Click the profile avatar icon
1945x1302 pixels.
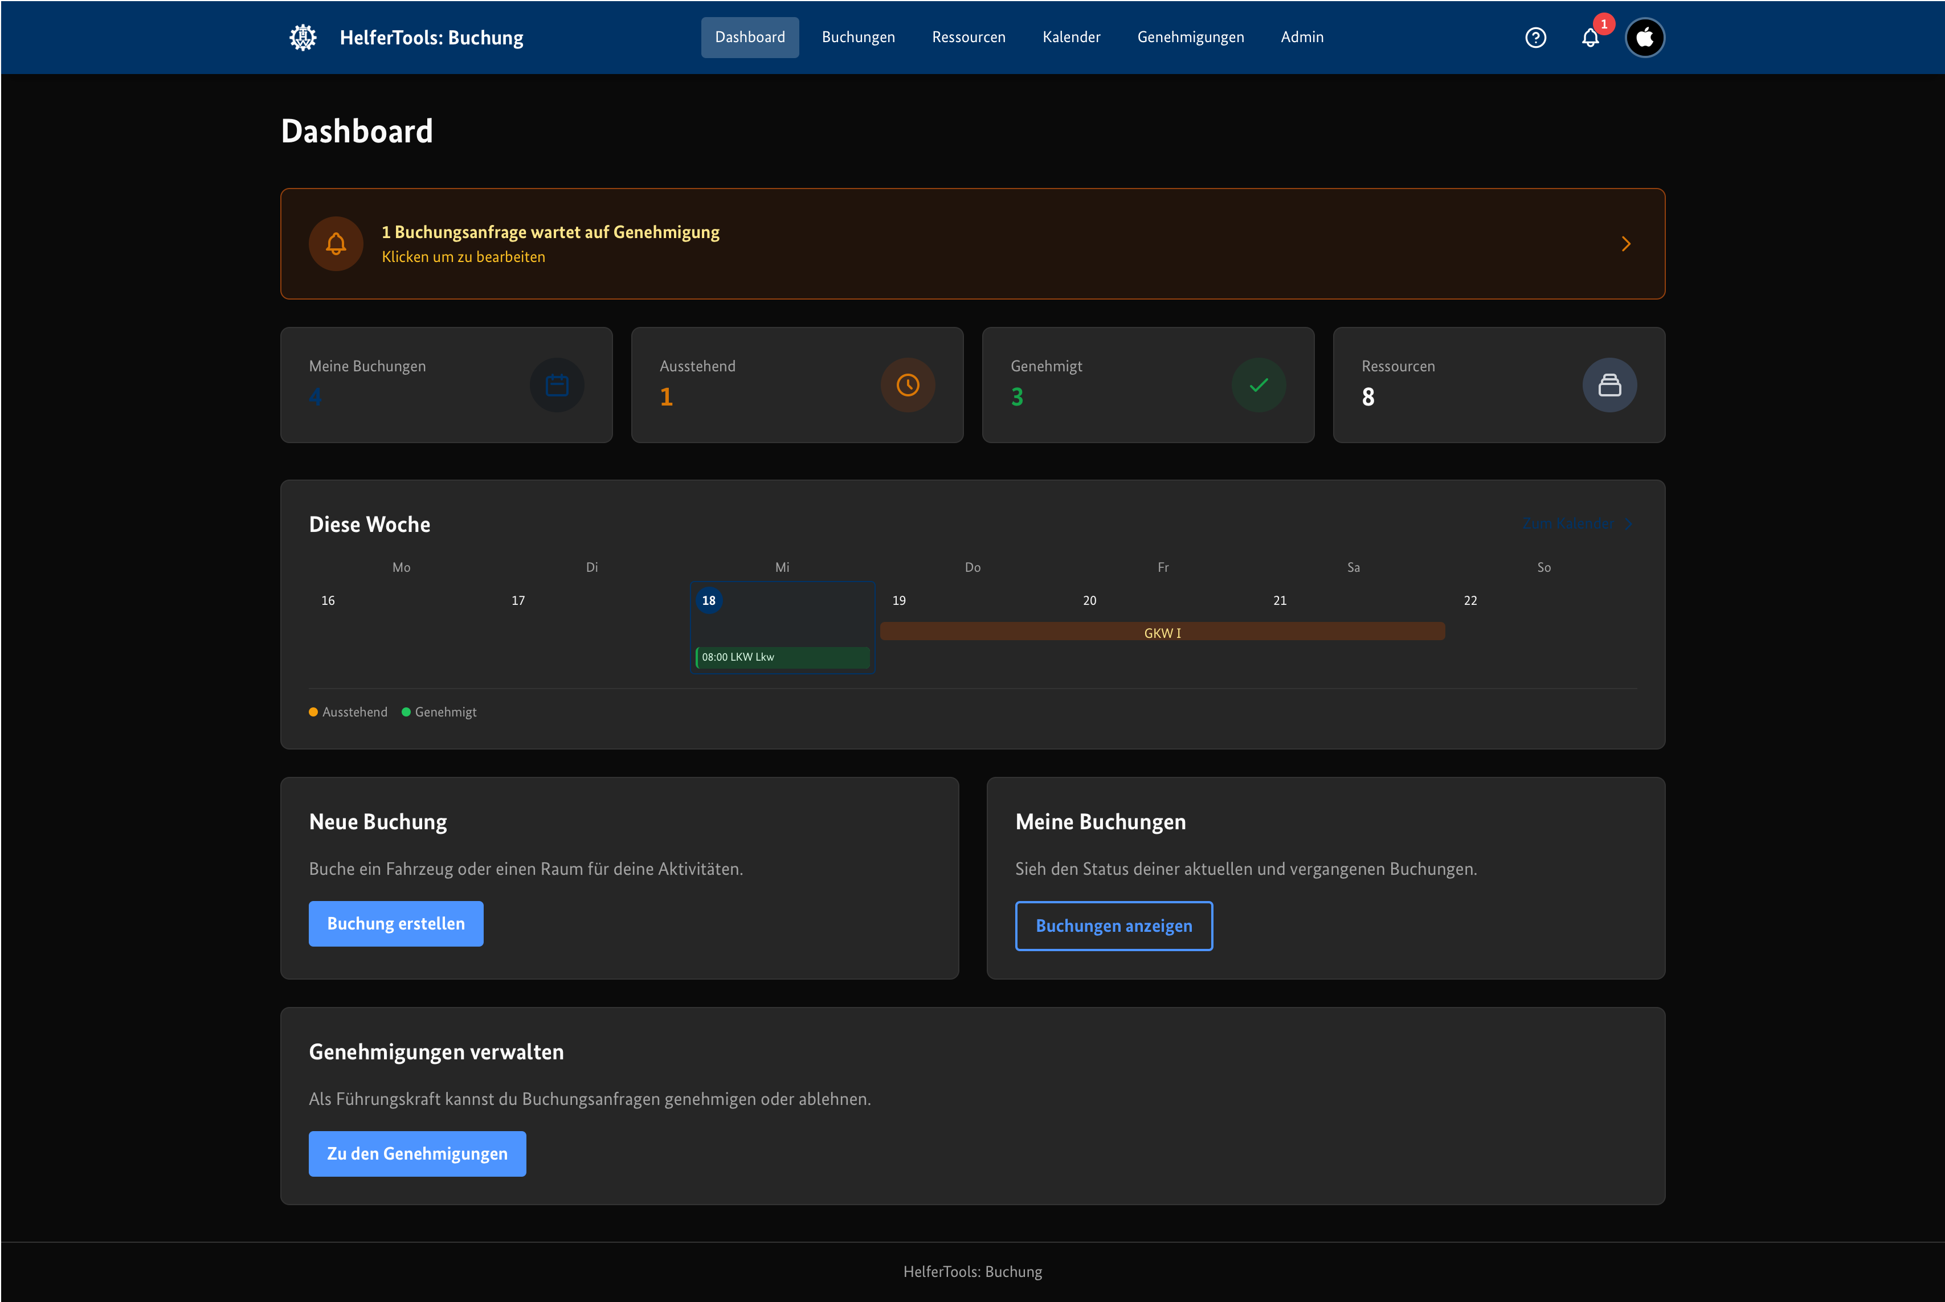click(1645, 38)
